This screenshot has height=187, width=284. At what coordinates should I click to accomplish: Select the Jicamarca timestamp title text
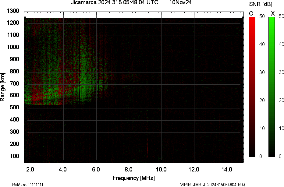point(115,3)
